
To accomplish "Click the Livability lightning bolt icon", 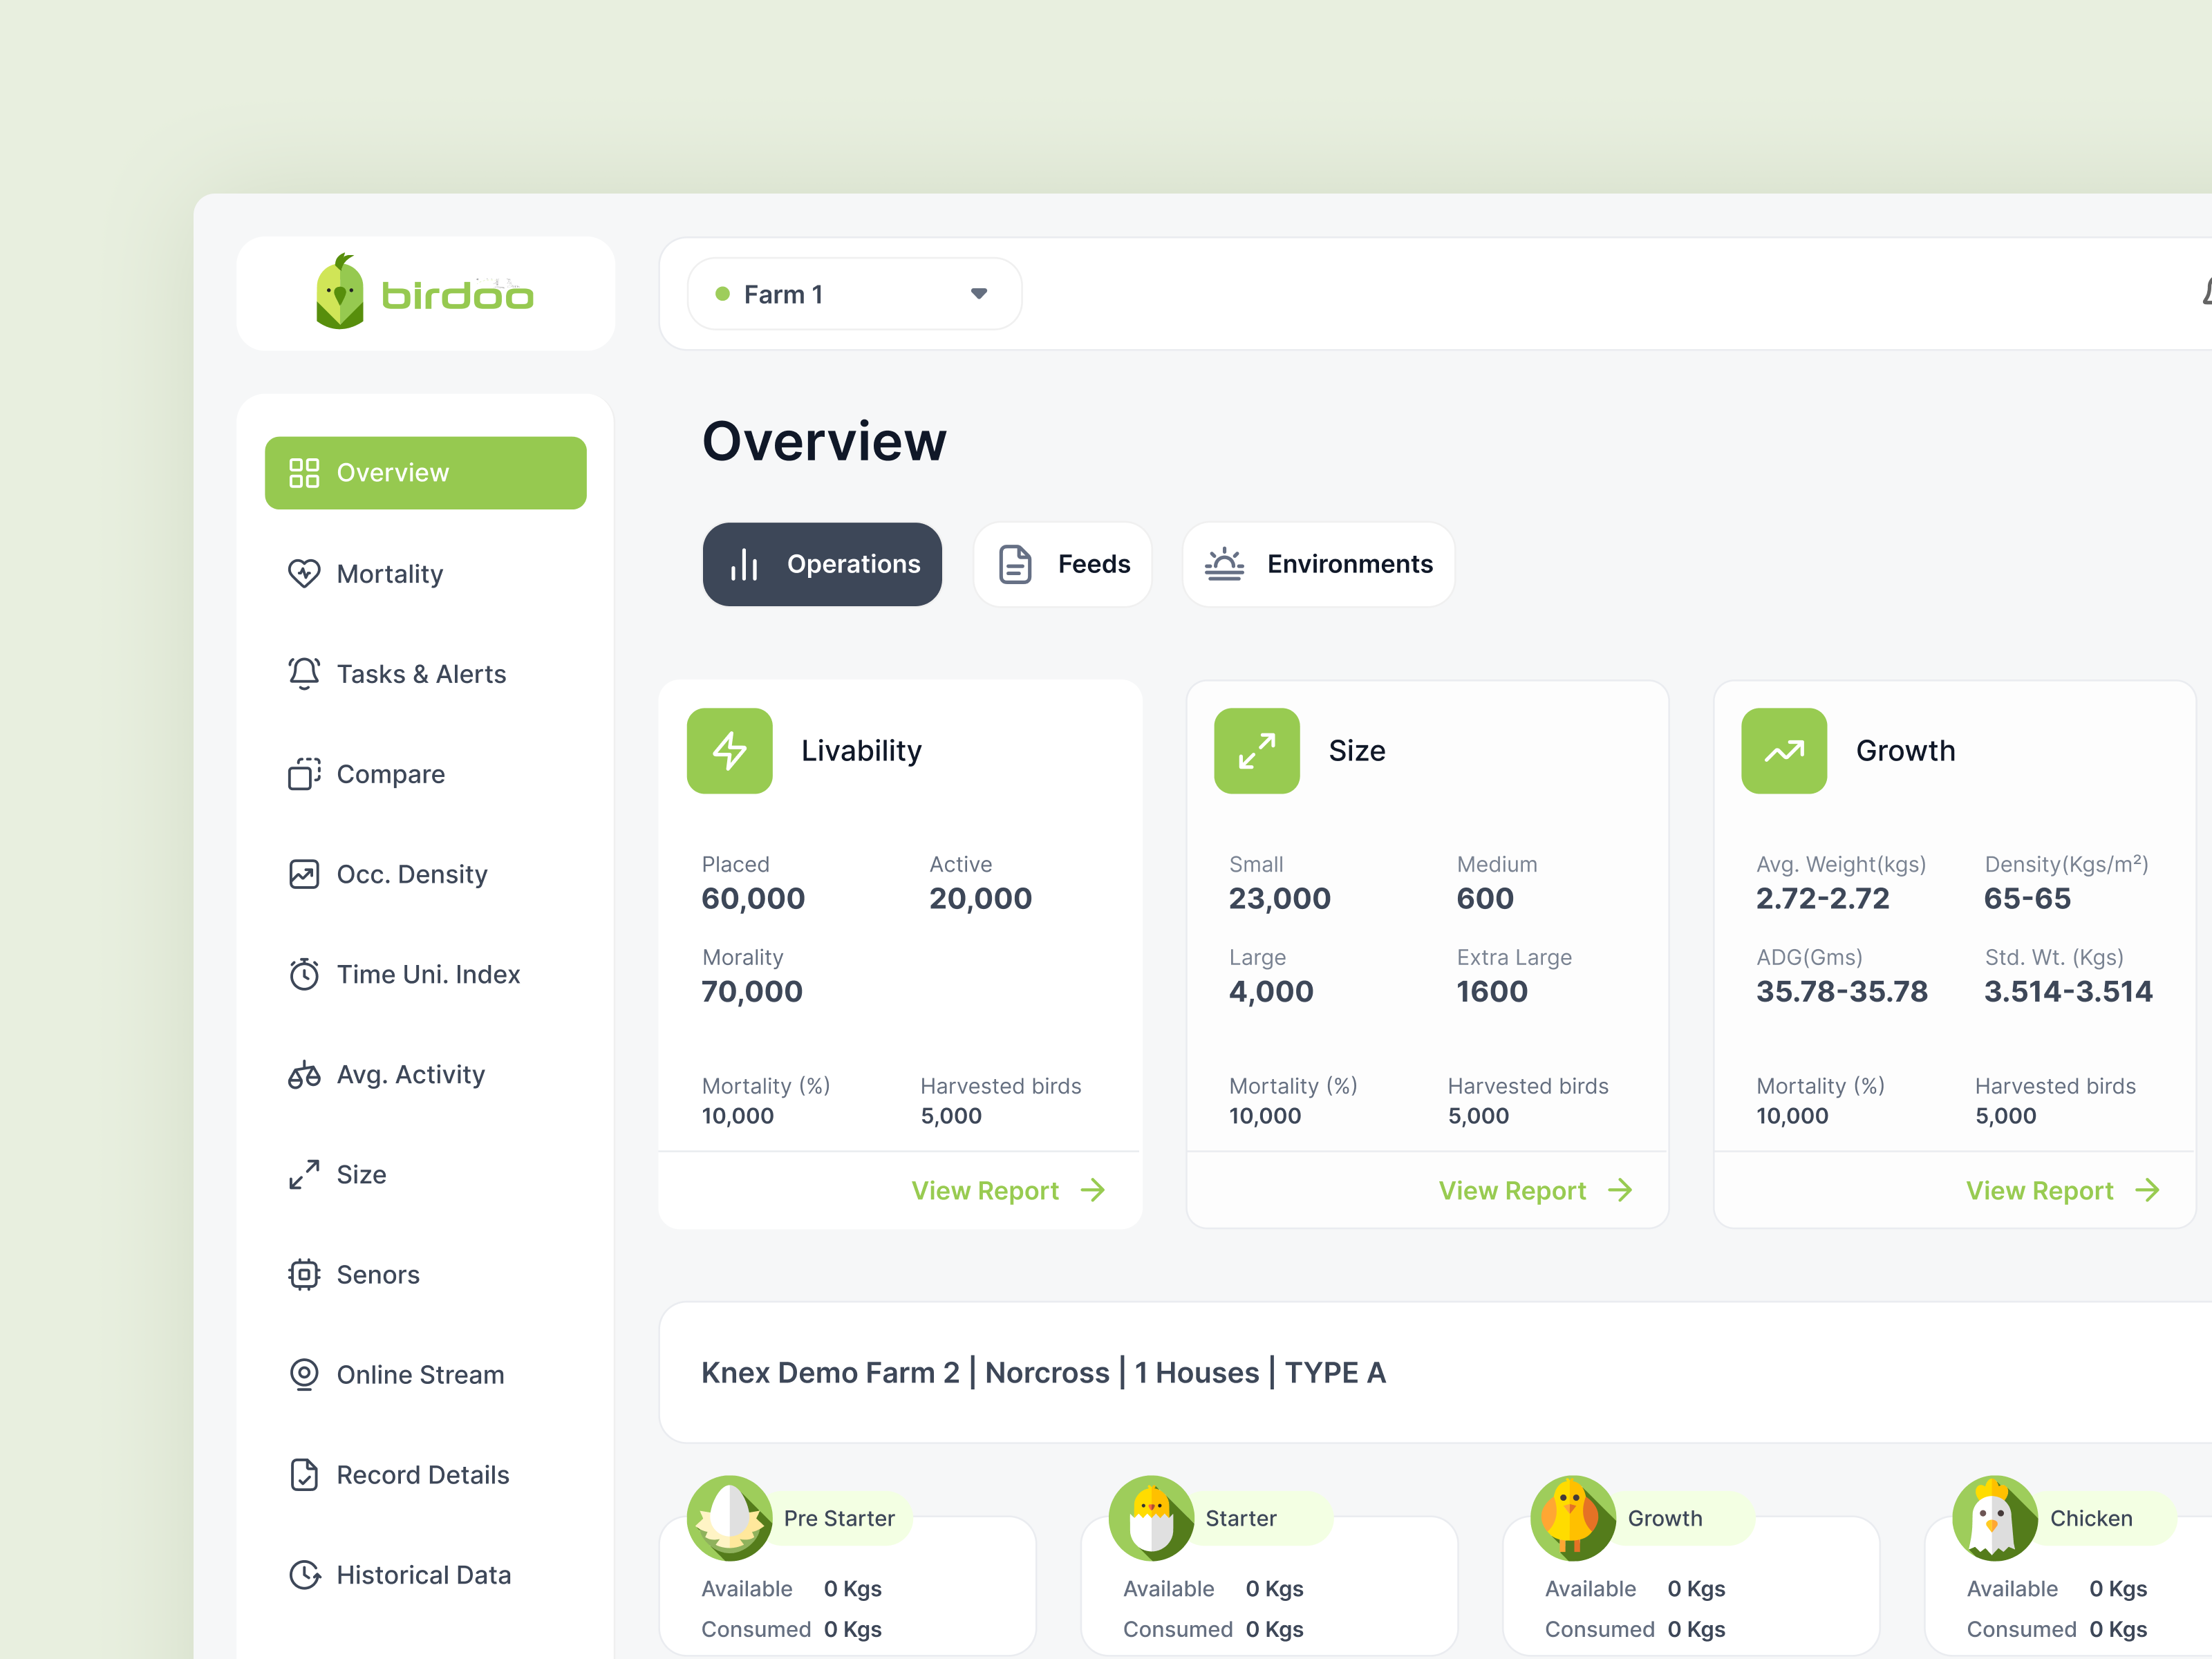I will [x=729, y=751].
